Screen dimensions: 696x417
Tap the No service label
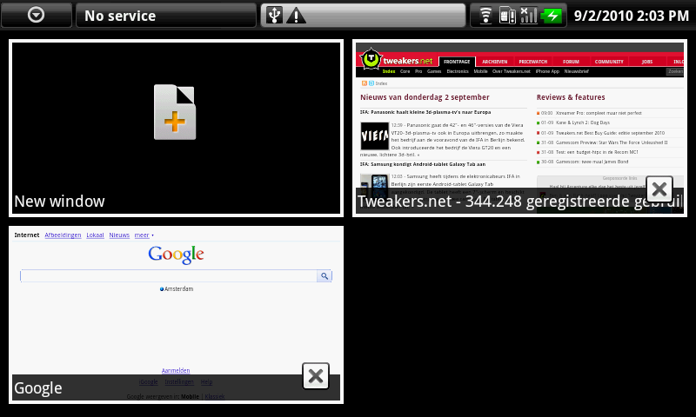click(120, 16)
